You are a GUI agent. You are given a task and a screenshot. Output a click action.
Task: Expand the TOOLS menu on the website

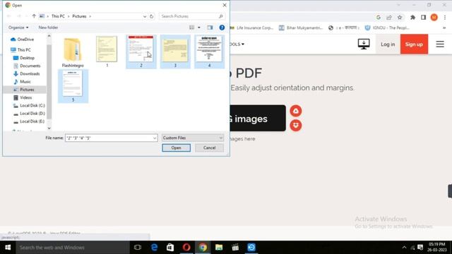(237, 44)
